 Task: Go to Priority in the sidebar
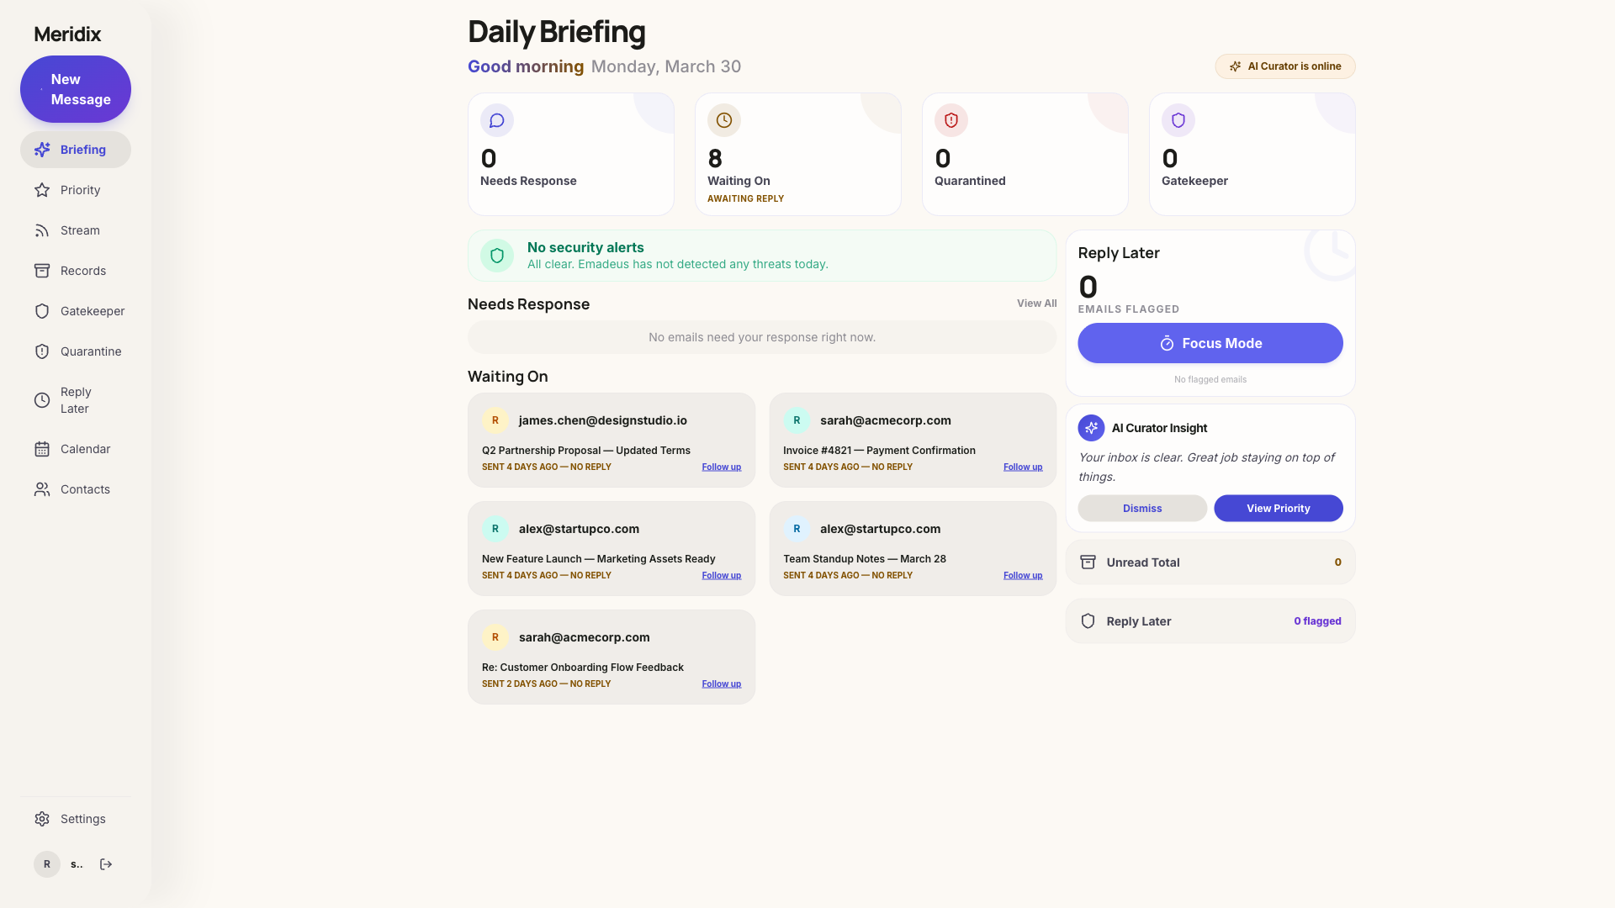(x=76, y=190)
